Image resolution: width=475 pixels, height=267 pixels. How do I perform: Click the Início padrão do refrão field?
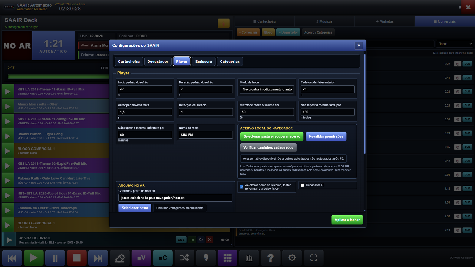[145, 89]
